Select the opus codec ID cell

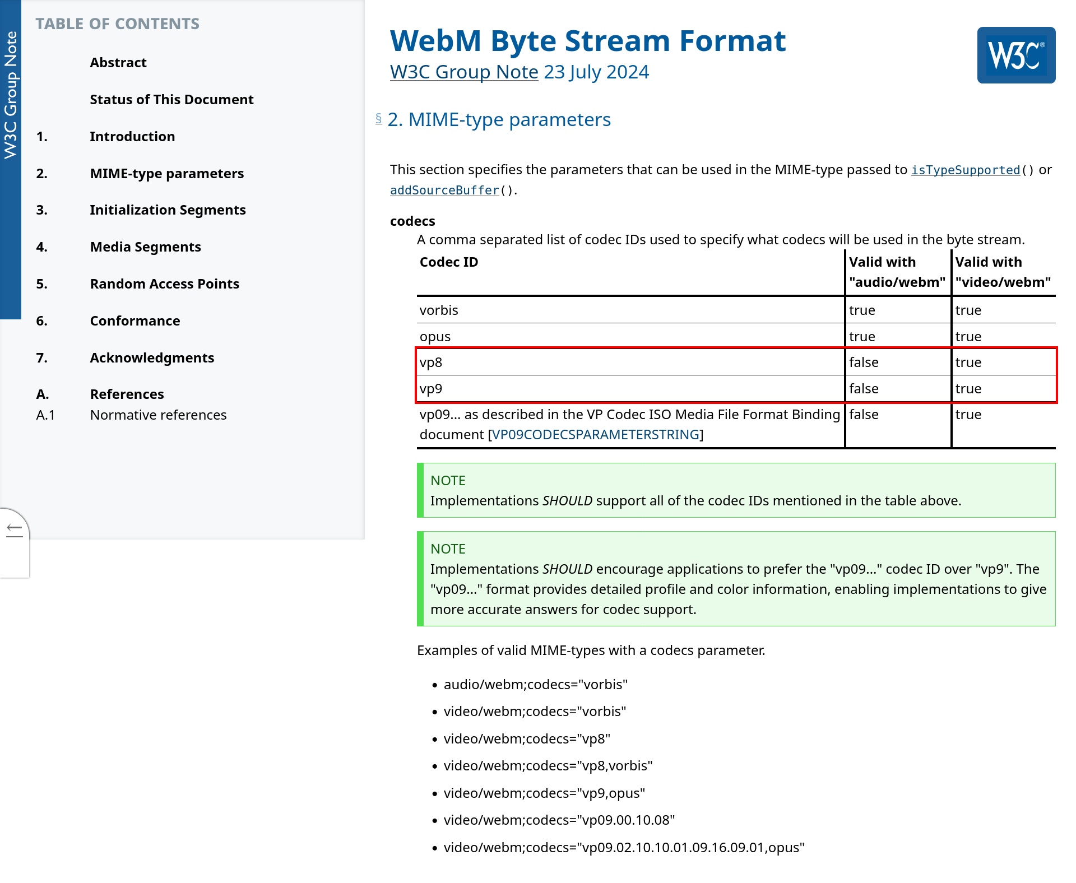click(630, 336)
